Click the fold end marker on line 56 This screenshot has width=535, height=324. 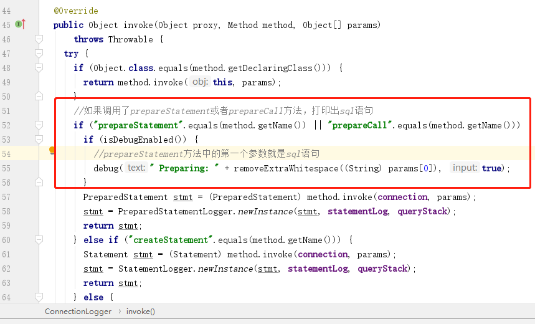click(x=39, y=183)
